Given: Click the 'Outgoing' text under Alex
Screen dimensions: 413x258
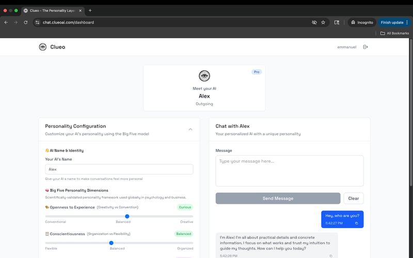Looking at the screenshot, I should pos(204,104).
